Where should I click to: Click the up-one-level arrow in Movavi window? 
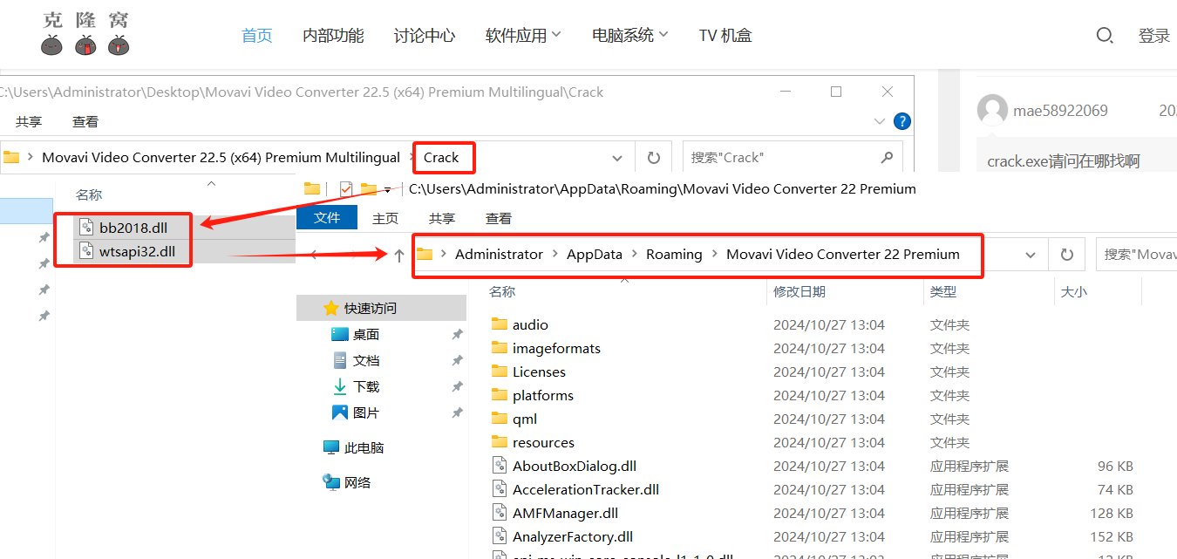coord(399,256)
